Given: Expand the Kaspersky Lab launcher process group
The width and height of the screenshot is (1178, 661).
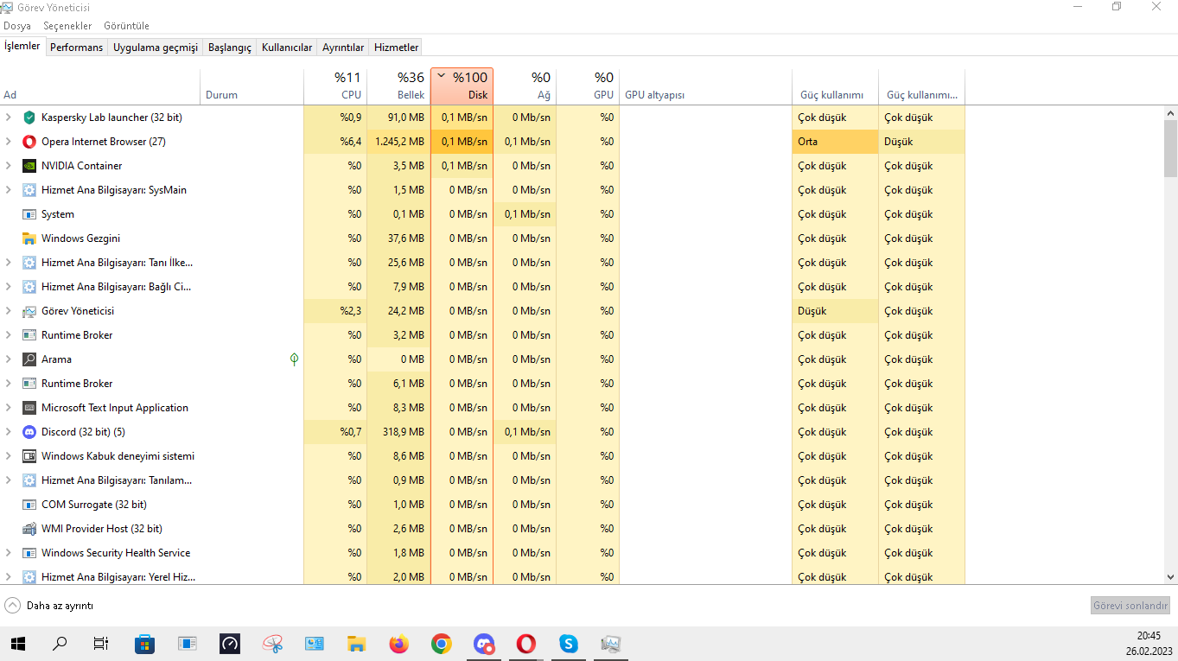Looking at the screenshot, I should coord(9,118).
